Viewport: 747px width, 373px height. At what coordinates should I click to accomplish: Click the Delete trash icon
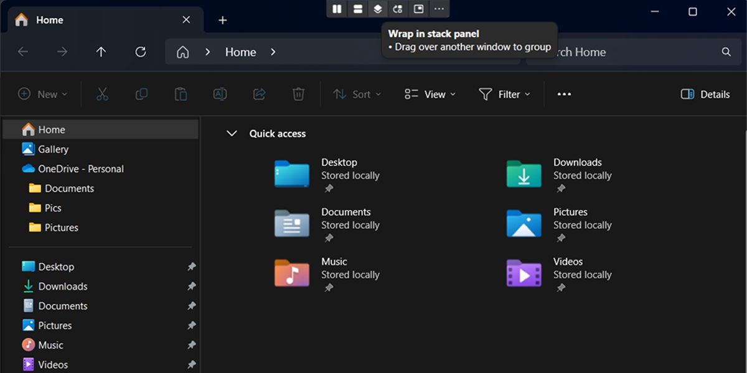click(x=298, y=94)
